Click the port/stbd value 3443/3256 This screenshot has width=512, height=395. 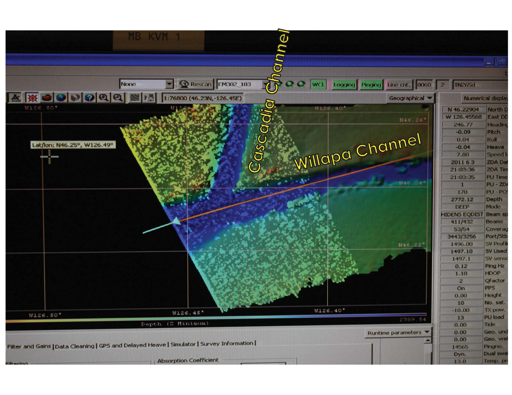pos(462,236)
